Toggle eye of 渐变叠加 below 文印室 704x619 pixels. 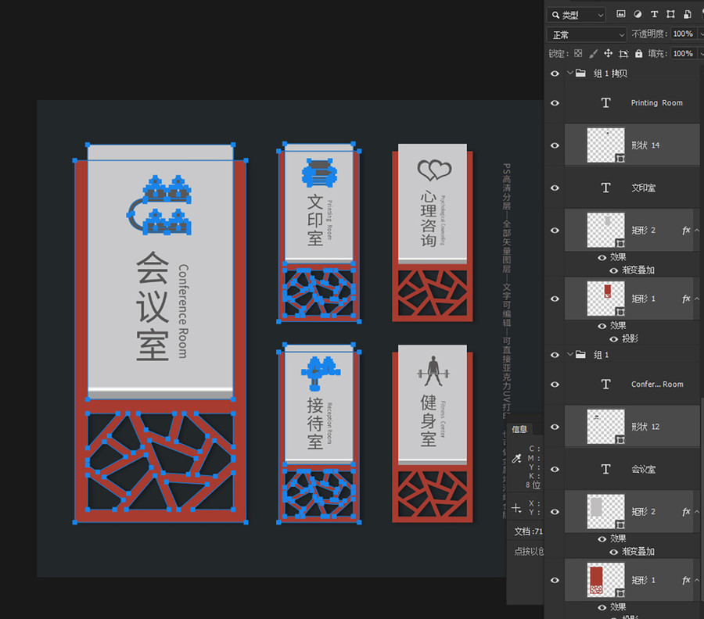tap(614, 270)
